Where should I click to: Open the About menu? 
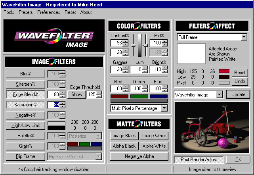(86, 12)
